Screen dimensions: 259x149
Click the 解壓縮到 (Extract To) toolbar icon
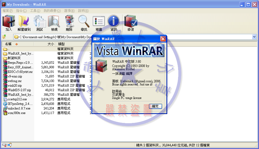click(24, 21)
